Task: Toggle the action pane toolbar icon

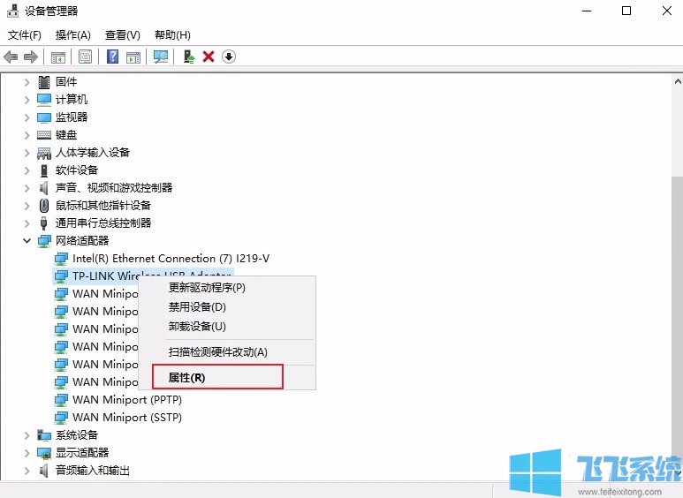Action: (x=133, y=57)
